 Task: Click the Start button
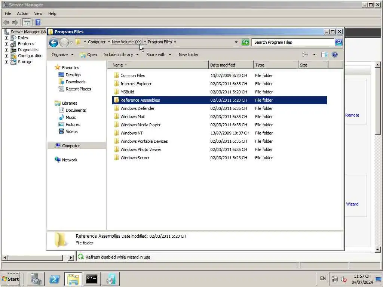[10, 279]
